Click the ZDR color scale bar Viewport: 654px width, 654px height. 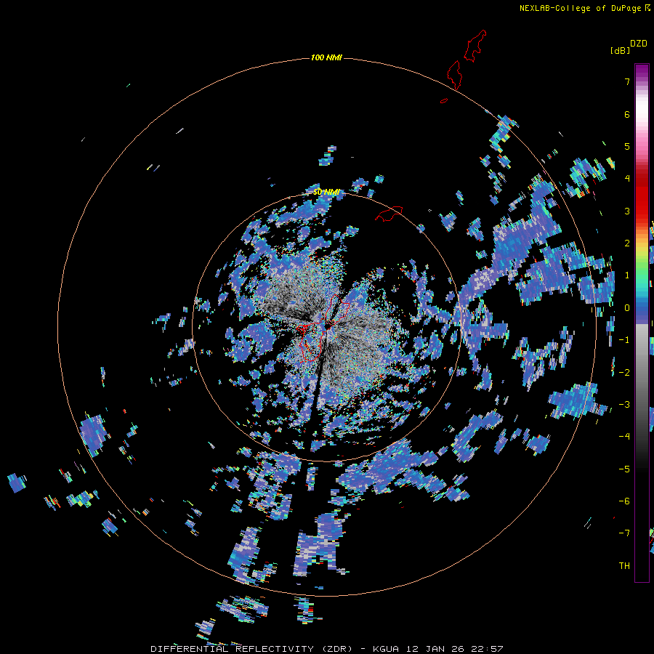point(642,323)
